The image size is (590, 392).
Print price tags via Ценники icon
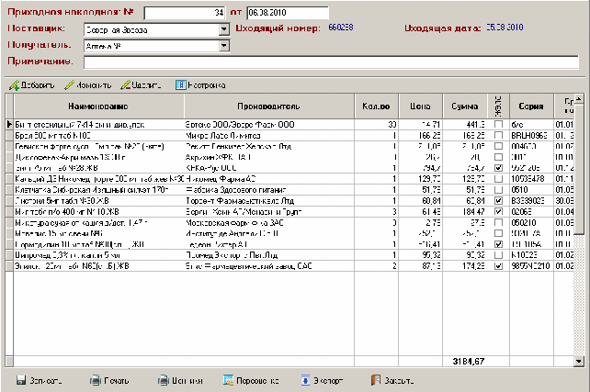[x=164, y=380]
